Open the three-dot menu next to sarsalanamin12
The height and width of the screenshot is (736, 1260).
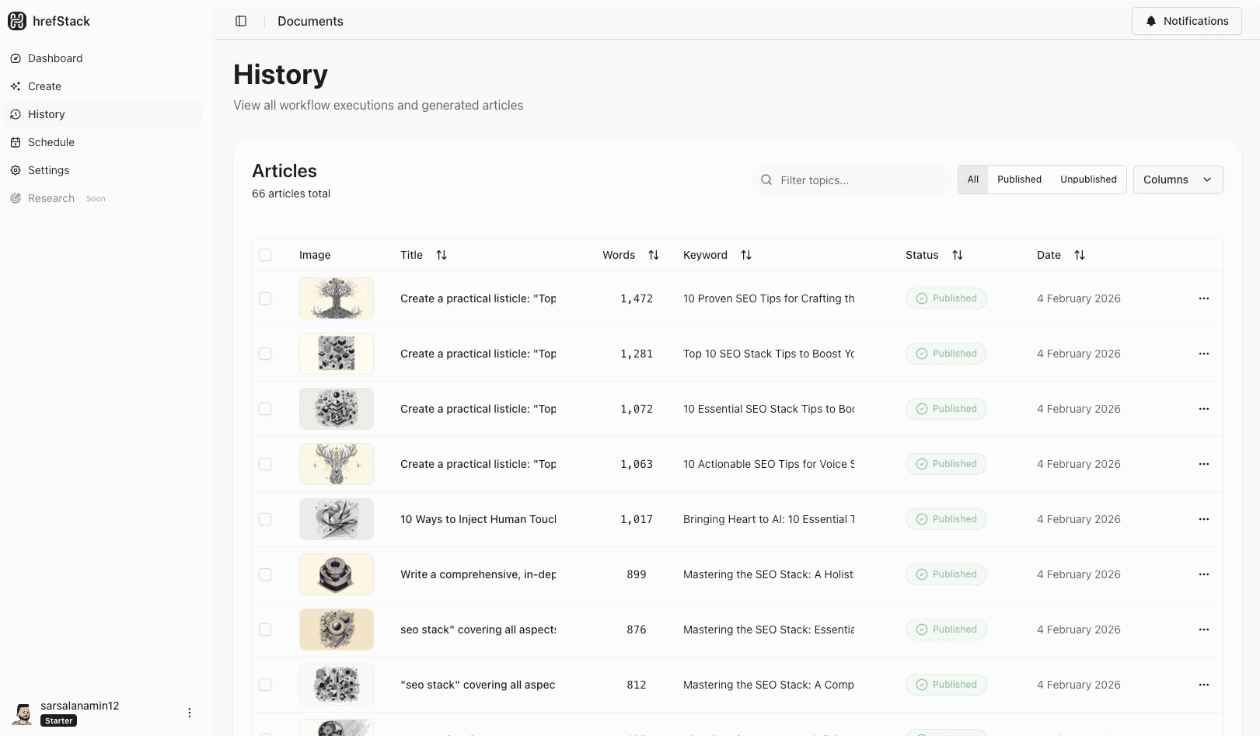coord(189,712)
